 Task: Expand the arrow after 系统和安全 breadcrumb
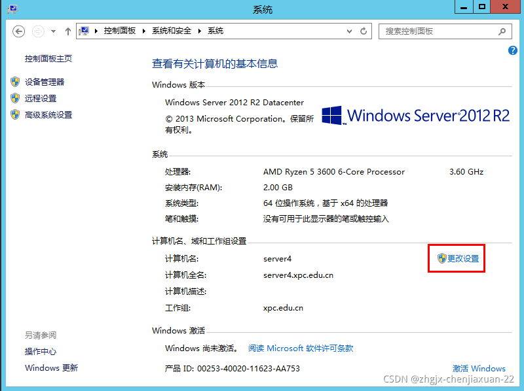click(x=200, y=31)
